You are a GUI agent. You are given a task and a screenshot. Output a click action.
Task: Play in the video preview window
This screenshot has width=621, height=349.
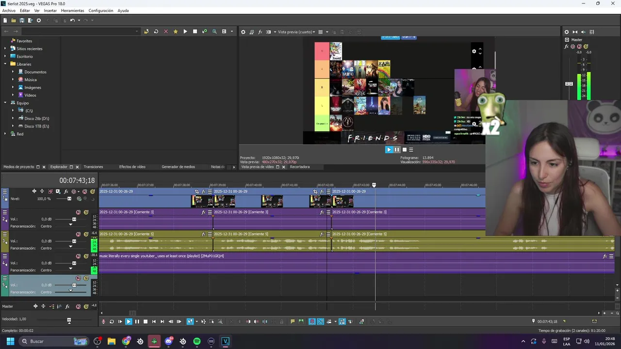pos(389,150)
